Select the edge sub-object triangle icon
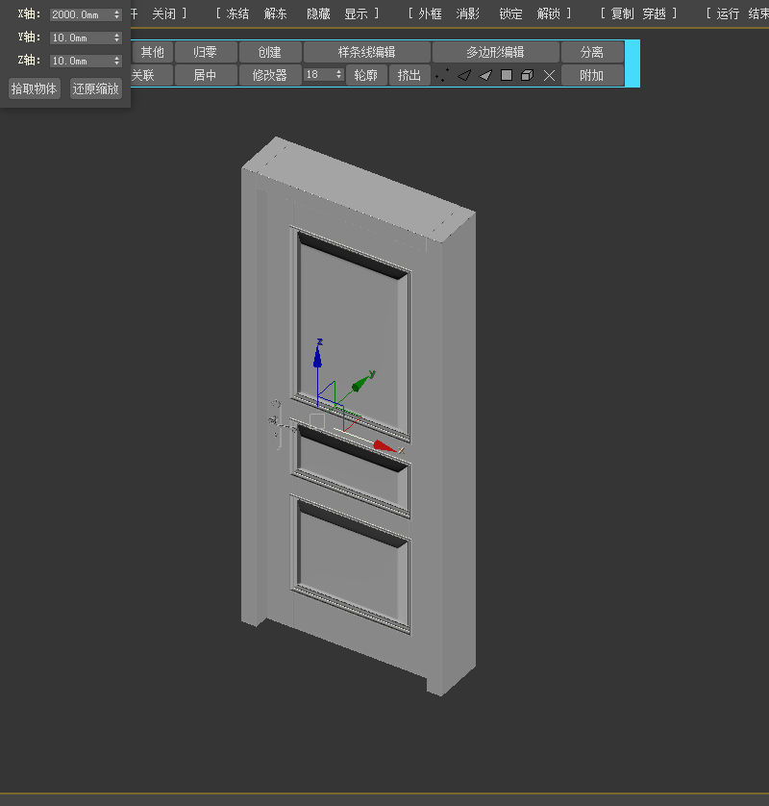 (465, 75)
